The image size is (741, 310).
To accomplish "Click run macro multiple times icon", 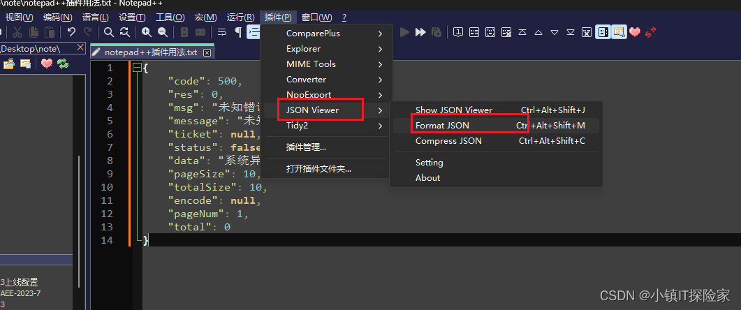I will point(420,32).
